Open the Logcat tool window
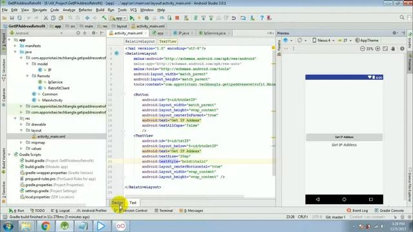The image size is (413, 232). (60, 211)
